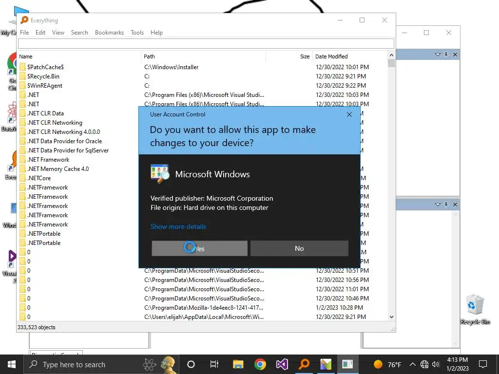Select the .NET Memory Cache 4.0 icon
The image size is (499, 374).
(x=22, y=169)
